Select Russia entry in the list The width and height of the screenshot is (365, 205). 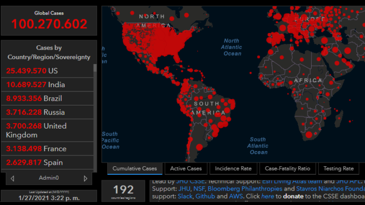click(x=47, y=112)
